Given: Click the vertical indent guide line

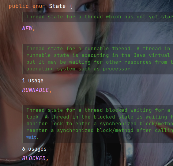Looking at the screenshot, I should 8,88.
